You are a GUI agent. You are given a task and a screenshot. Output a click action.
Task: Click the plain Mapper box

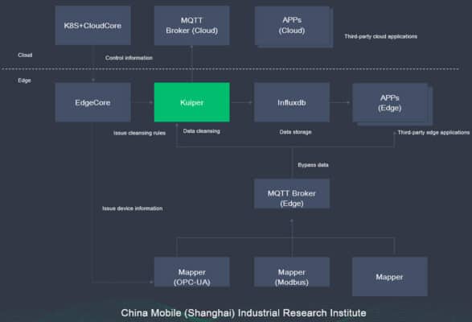click(x=390, y=276)
